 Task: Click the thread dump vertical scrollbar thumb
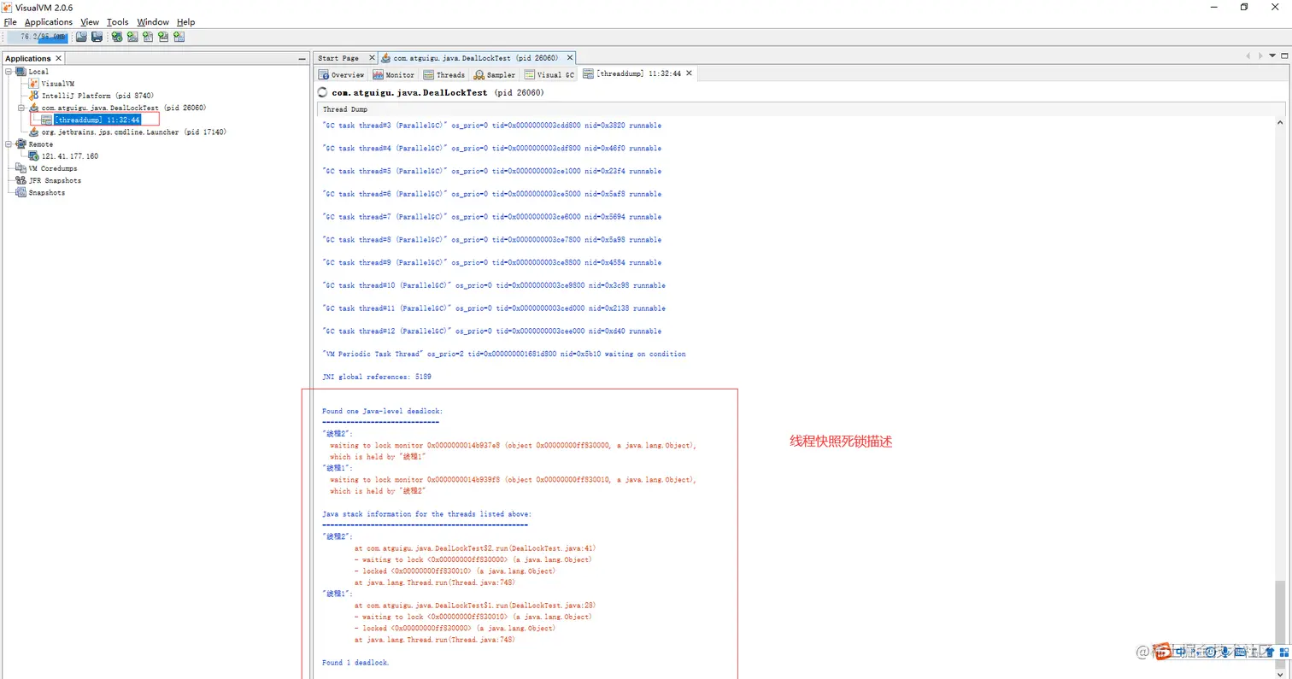click(1279, 623)
